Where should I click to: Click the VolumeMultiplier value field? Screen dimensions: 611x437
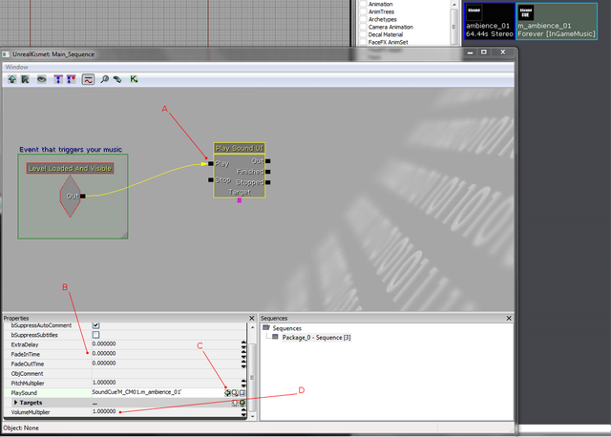coord(166,411)
